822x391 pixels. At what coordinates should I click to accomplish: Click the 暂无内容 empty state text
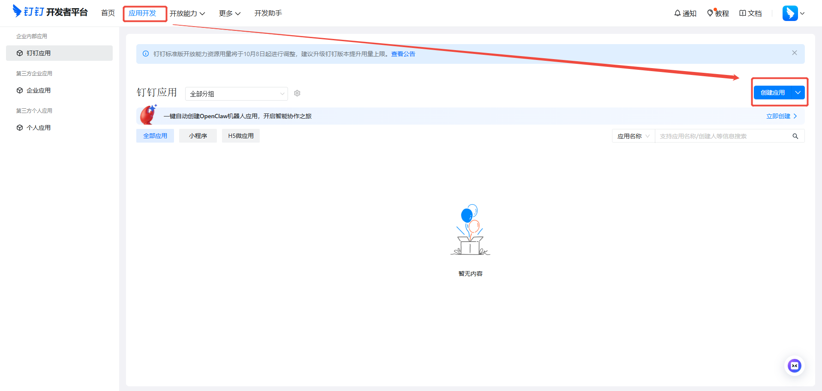tap(471, 274)
